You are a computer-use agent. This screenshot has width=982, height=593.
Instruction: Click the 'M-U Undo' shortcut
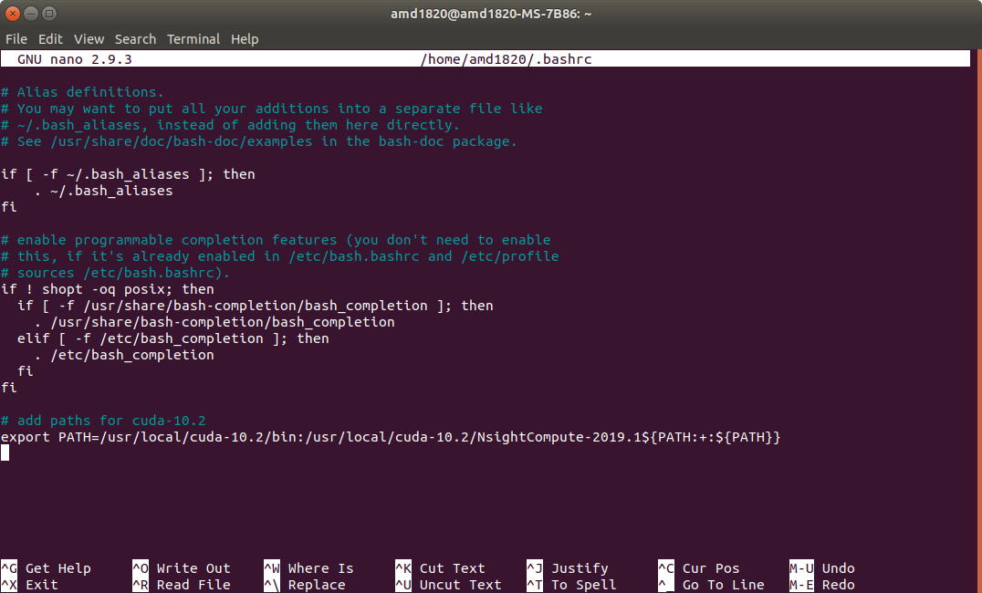(822, 568)
